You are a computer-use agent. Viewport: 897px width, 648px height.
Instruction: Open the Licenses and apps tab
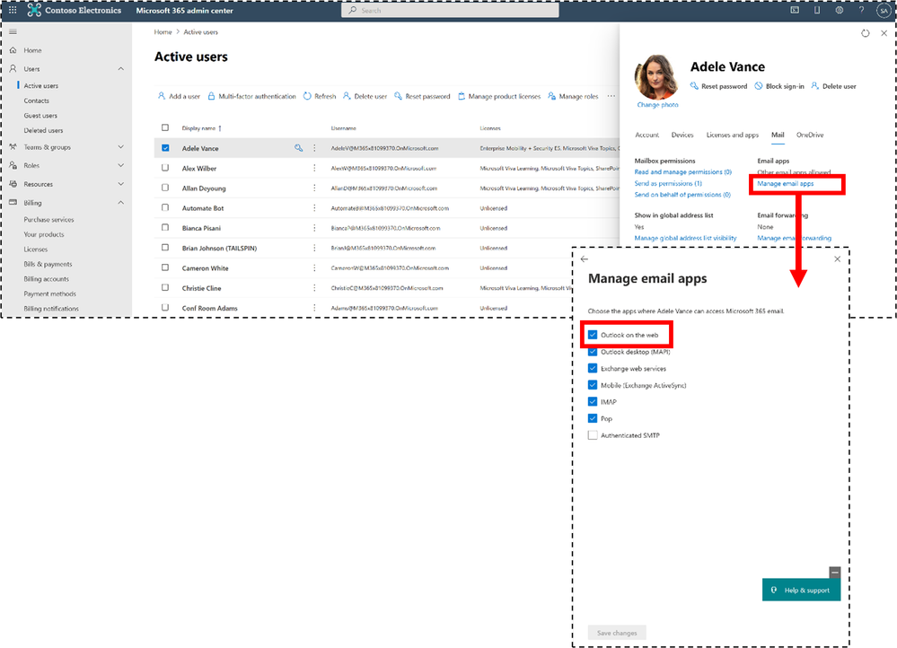tap(733, 135)
